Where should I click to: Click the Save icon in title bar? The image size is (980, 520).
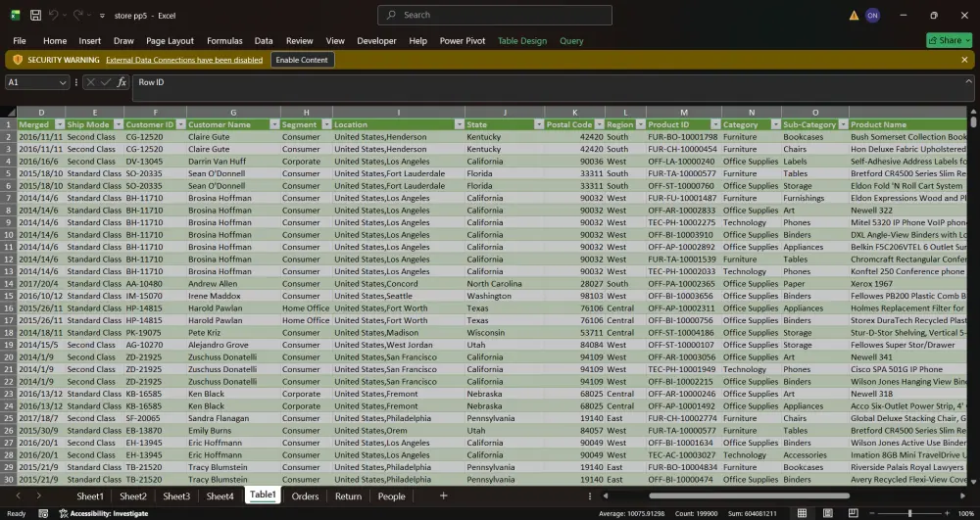coord(35,15)
